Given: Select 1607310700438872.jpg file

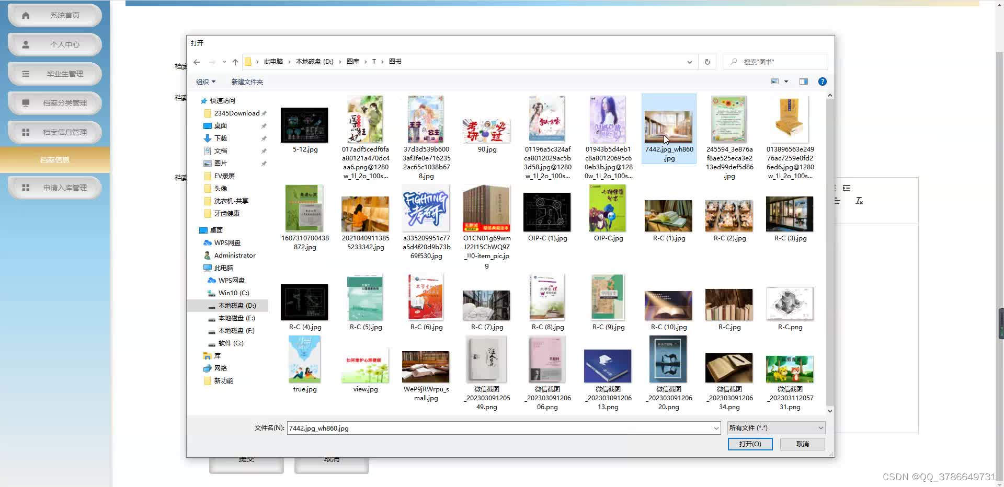Looking at the screenshot, I should click(x=305, y=217).
